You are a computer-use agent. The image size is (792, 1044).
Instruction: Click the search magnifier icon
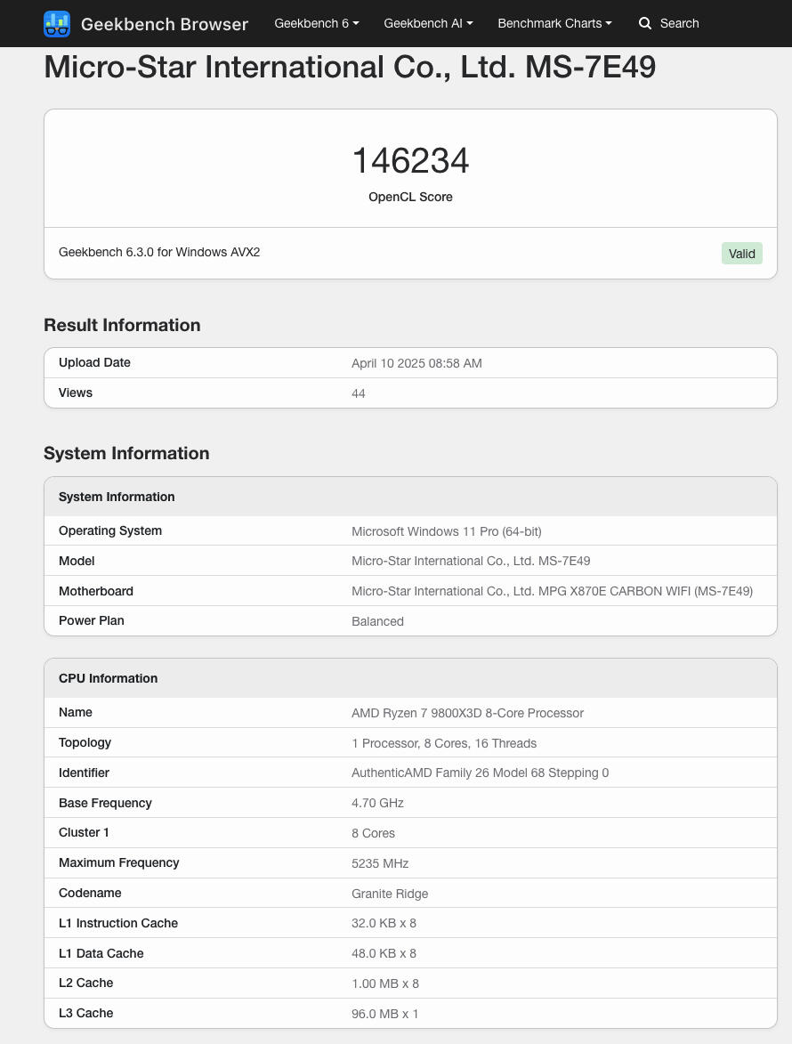coord(644,23)
